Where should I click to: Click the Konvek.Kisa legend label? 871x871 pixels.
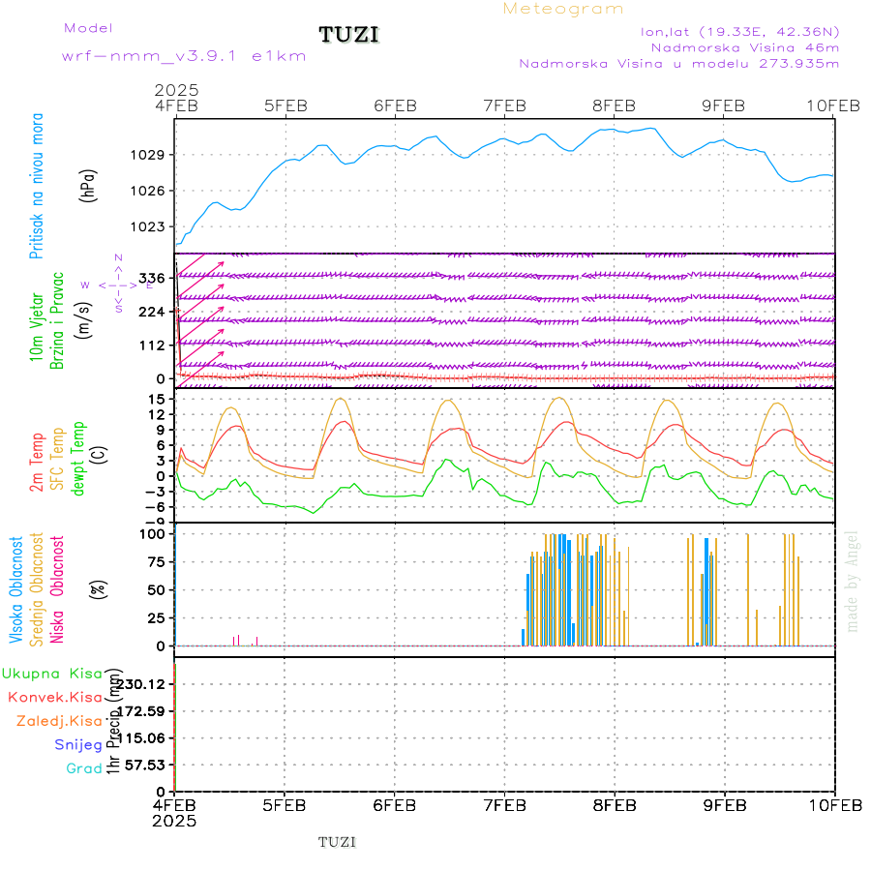pyautogui.click(x=55, y=697)
